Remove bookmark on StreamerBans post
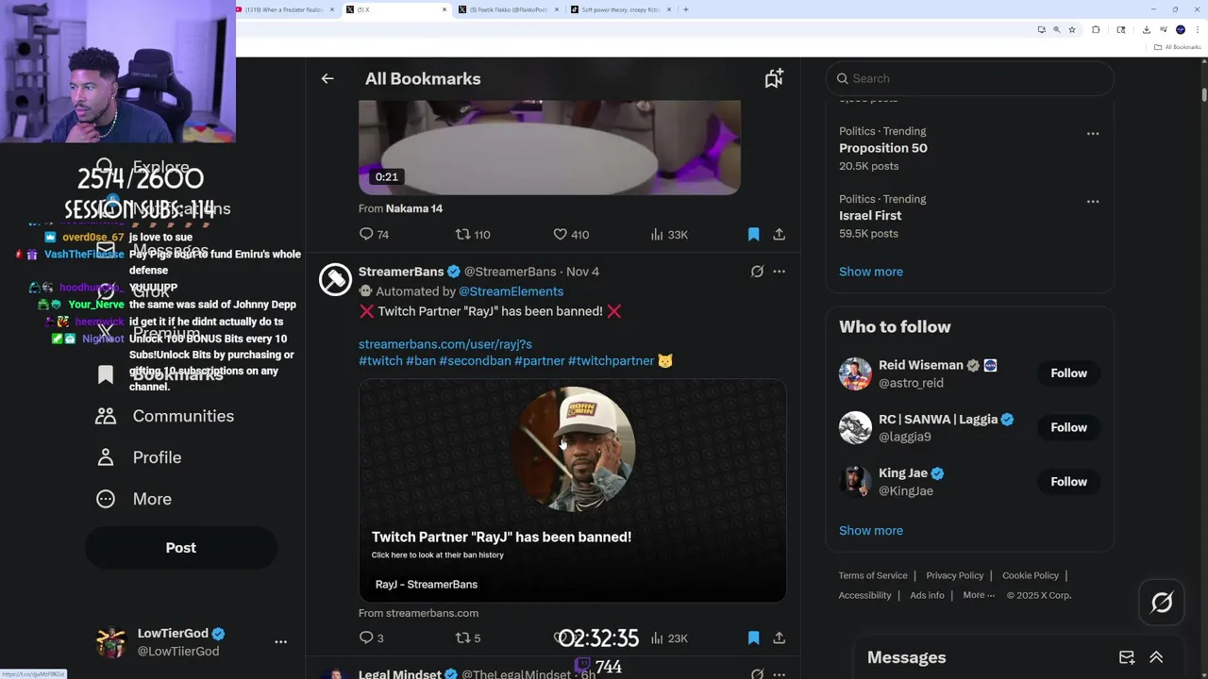 pyautogui.click(x=753, y=638)
